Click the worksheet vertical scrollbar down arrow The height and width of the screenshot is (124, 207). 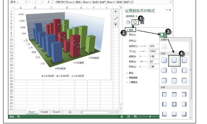[x=120, y=109]
